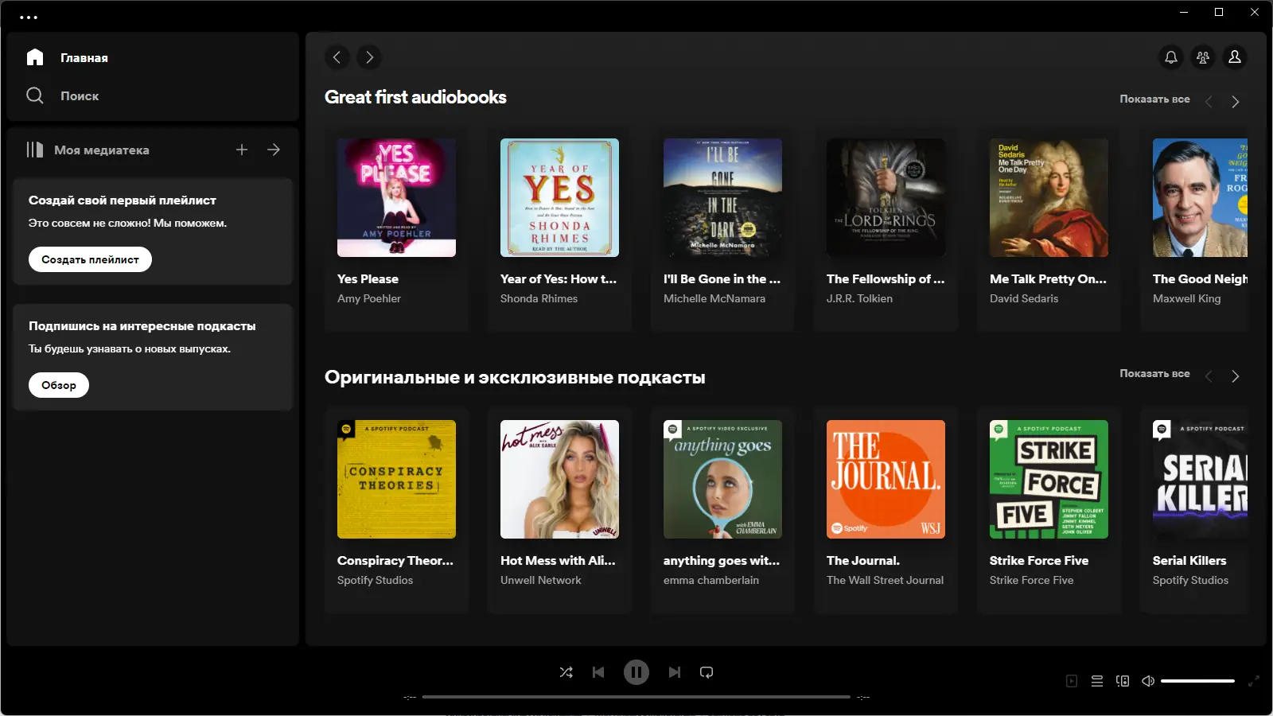Enter full screen mode icon
The height and width of the screenshot is (716, 1273).
pyautogui.click(x=1254, y=681)
